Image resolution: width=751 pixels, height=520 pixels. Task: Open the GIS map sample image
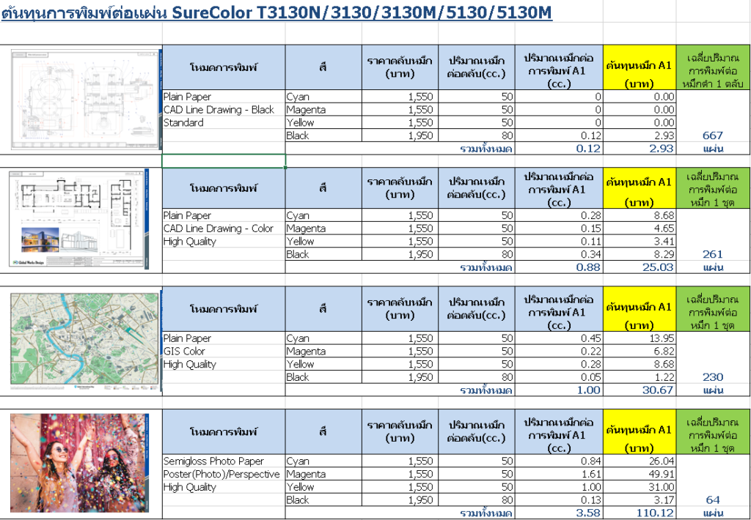pyautogui.click(x=81, y=341)
